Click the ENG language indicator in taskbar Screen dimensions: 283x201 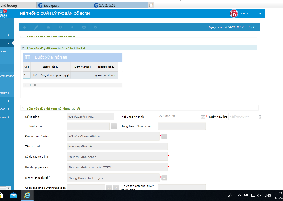pyautogui.click(x=268, y=195)
